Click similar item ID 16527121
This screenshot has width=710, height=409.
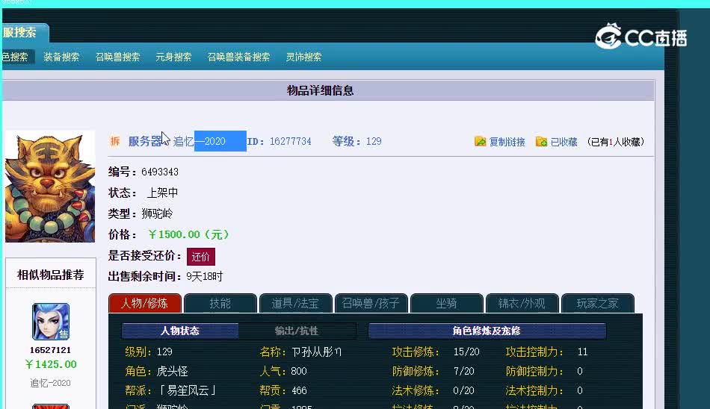click(x=50, y=350)
